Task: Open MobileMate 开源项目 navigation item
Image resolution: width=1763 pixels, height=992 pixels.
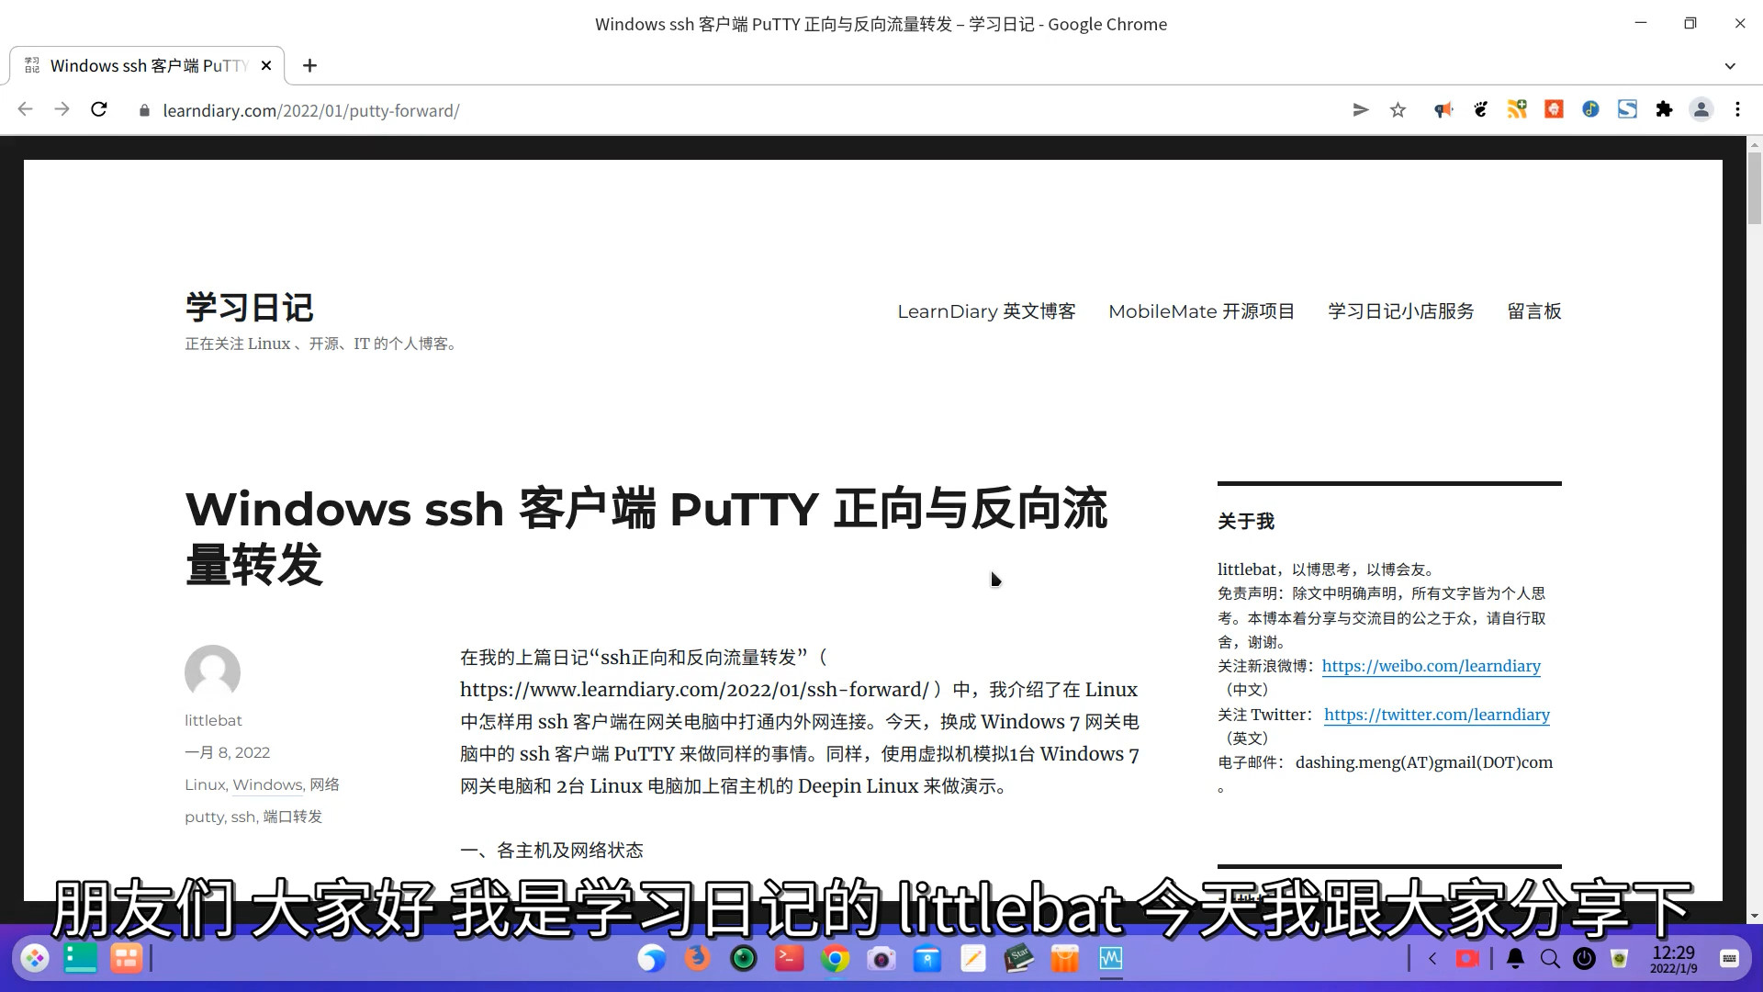Action: click(1201, 311)
